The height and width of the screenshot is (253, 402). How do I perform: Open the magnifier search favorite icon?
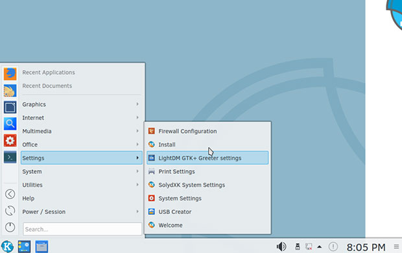10,124
